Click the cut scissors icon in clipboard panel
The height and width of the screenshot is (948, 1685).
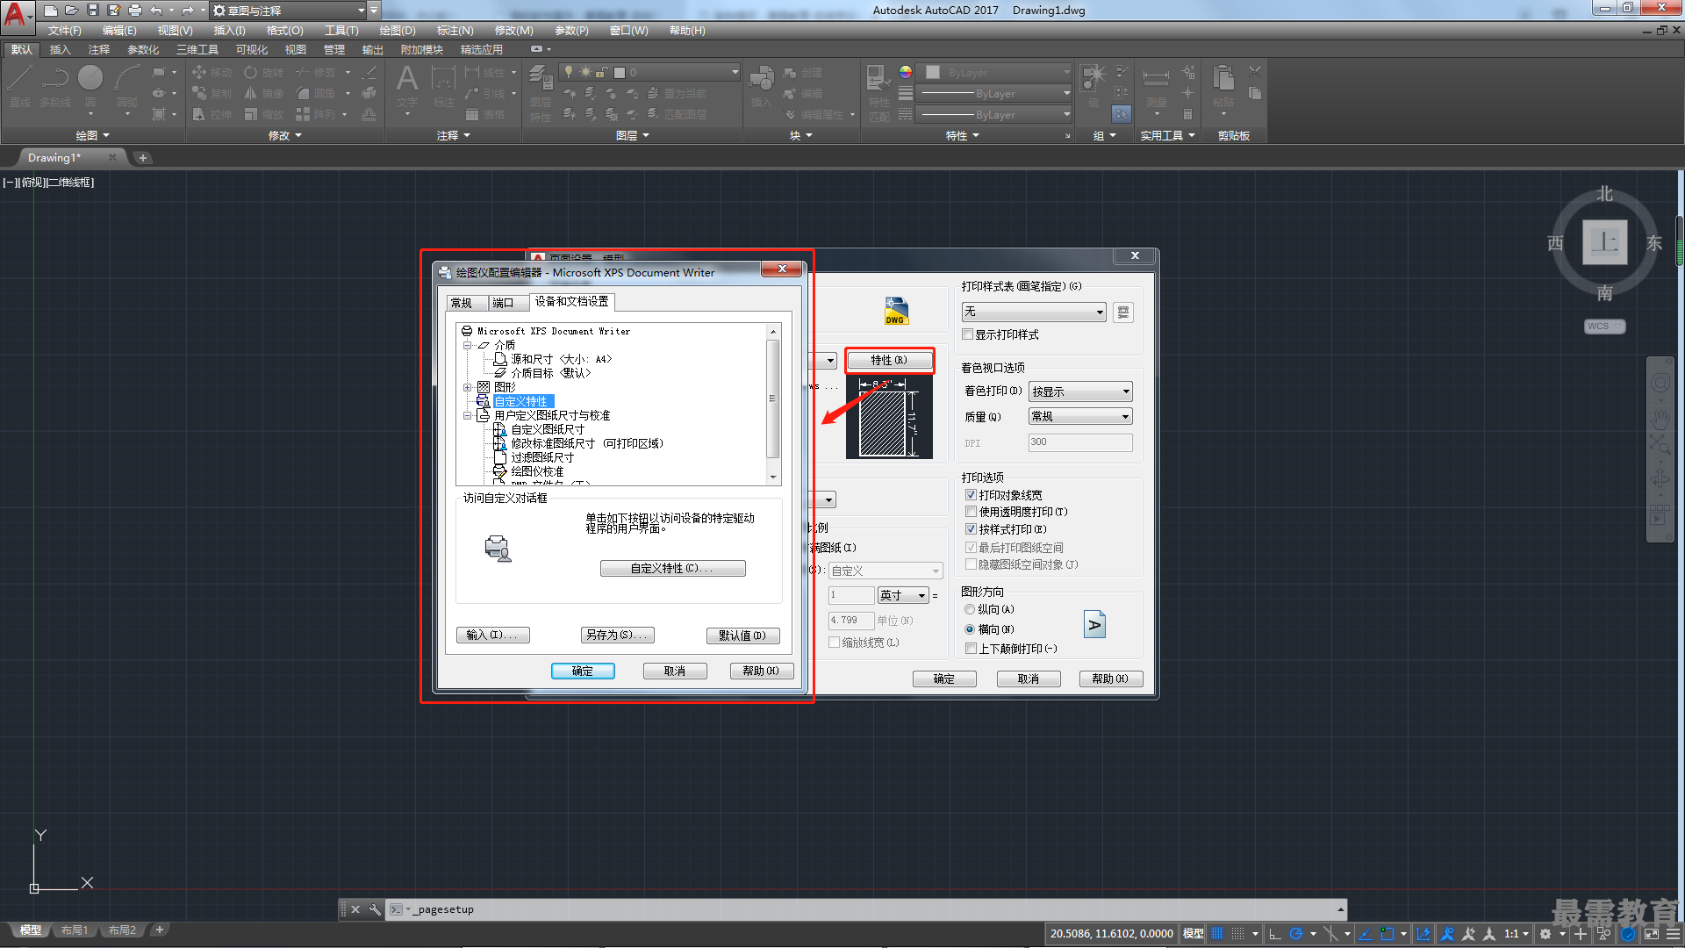click(x=1255, y=72)
